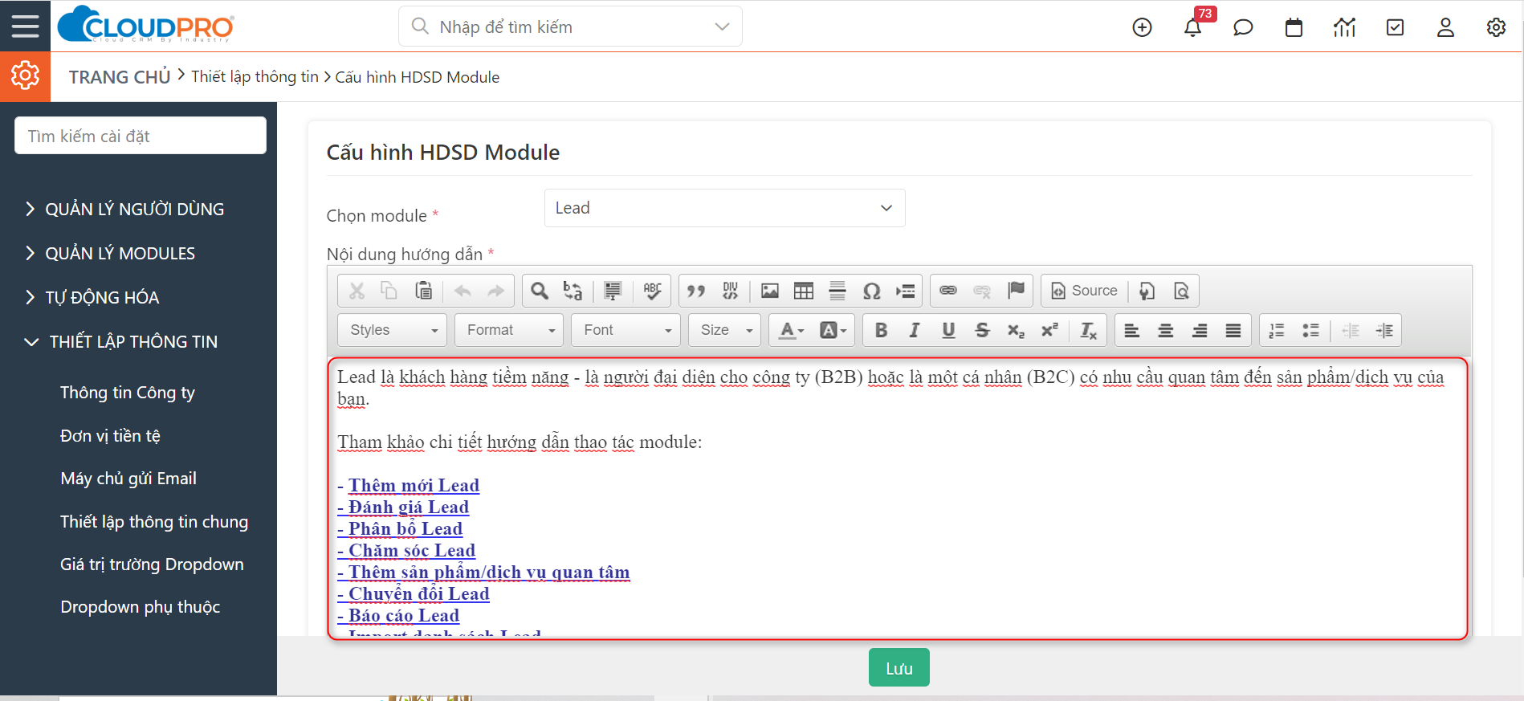Click Remove Format icon

coord(1088,330)
